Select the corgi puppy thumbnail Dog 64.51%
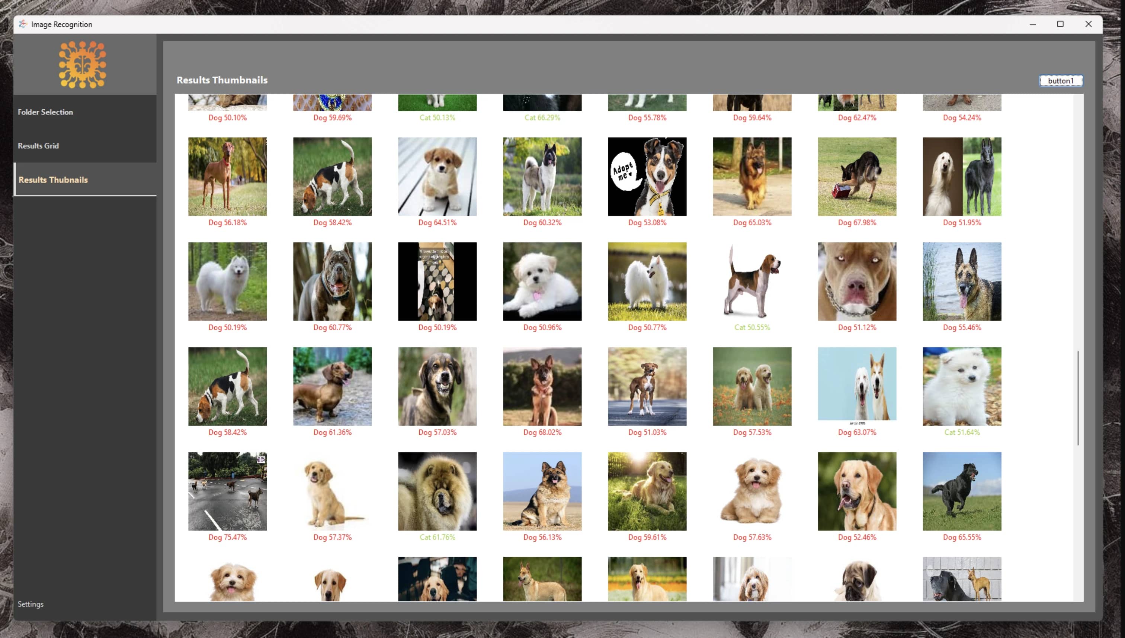Image resolution: width=1125 pixels, height=638 pixels. pos(437,177)
